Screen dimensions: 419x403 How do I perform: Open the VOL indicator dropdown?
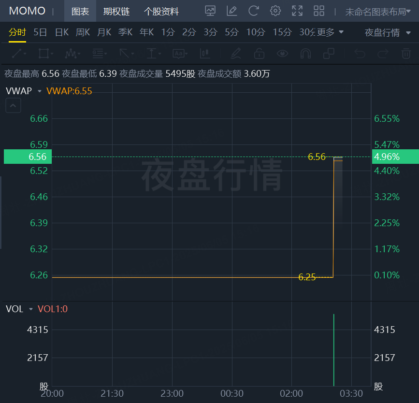click(x=31, y=309)
